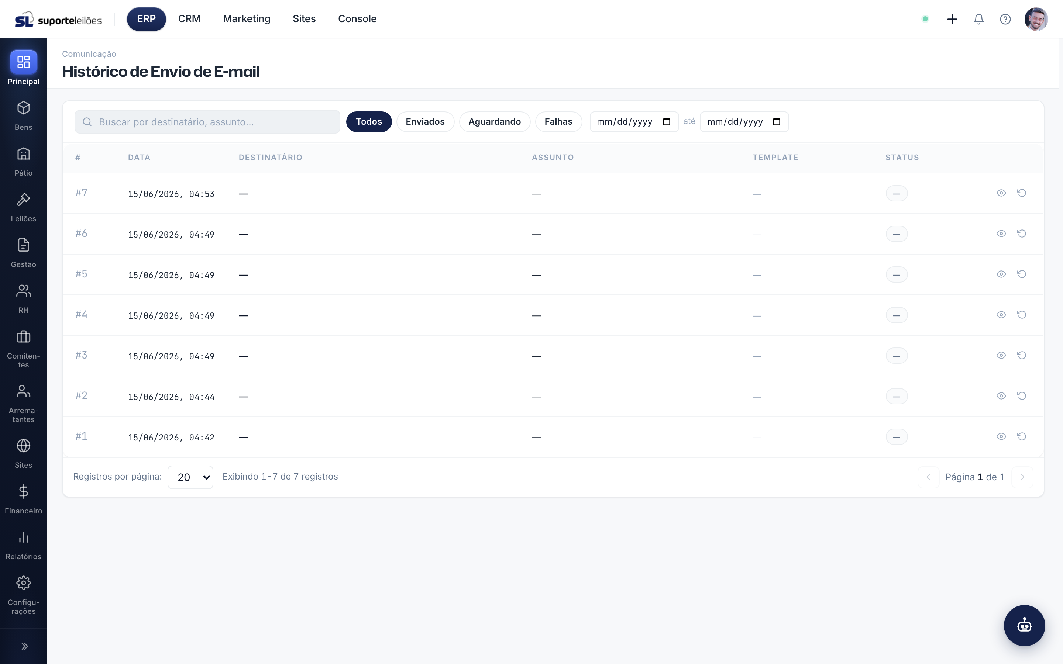Switch to the Console module
Image resolution: width=1063 pixels, height=664 pixels.
point(357,19)
